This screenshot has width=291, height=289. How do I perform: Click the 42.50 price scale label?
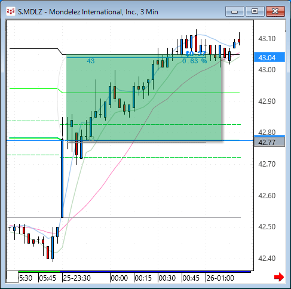pyautogui.click(x=267, y=227)
